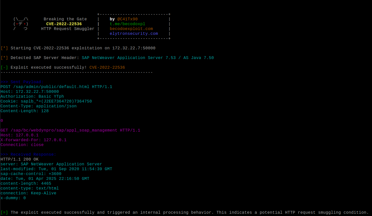Click the "Detected SAP Server Header:" label
This screenshot has height=216, width=372.
(x=45, y=58)
